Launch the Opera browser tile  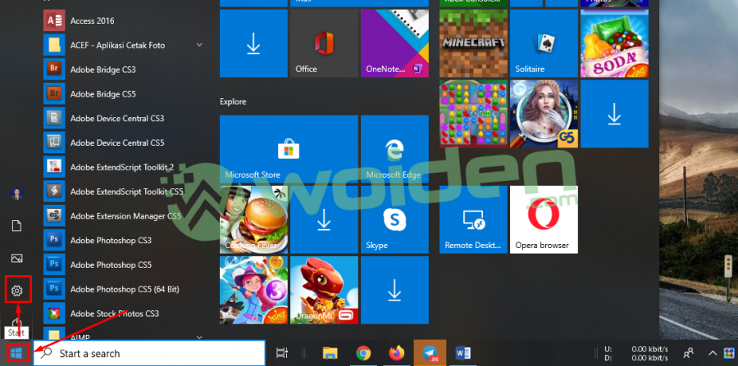point(544,219)
